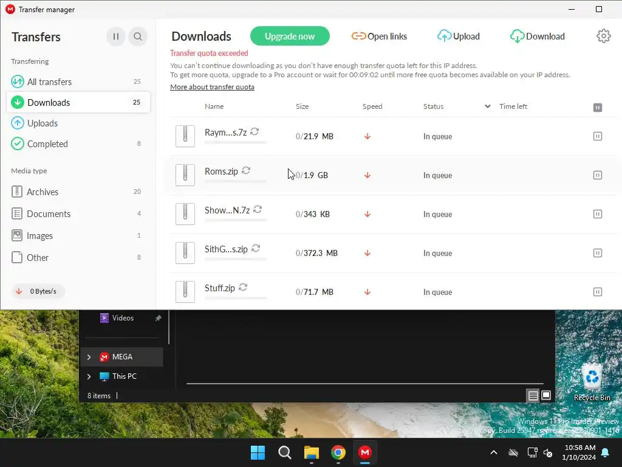Click retry icon next to SithG...s.zip
Viewport: 622px width, 467px height.
click(x=256, y=248)
